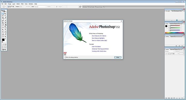Open the Layers Opacity dropdown arrow
This screenshot has width=186, height=100.
[x=184, y=51]
